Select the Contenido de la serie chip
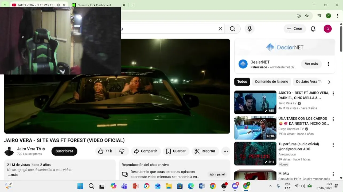343x192 pixels. coord(271,82)
